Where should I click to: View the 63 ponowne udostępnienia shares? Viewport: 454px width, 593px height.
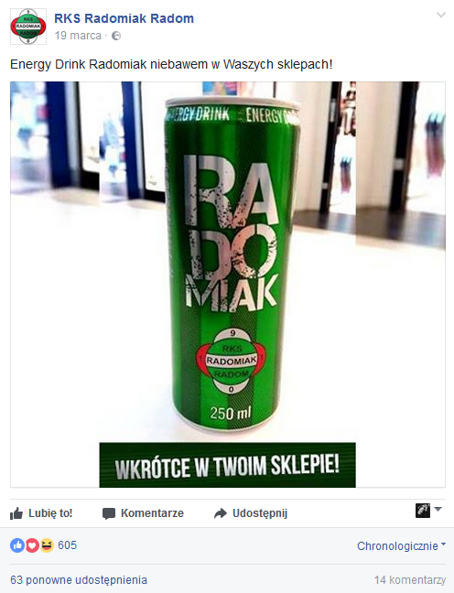coord(79,580)
